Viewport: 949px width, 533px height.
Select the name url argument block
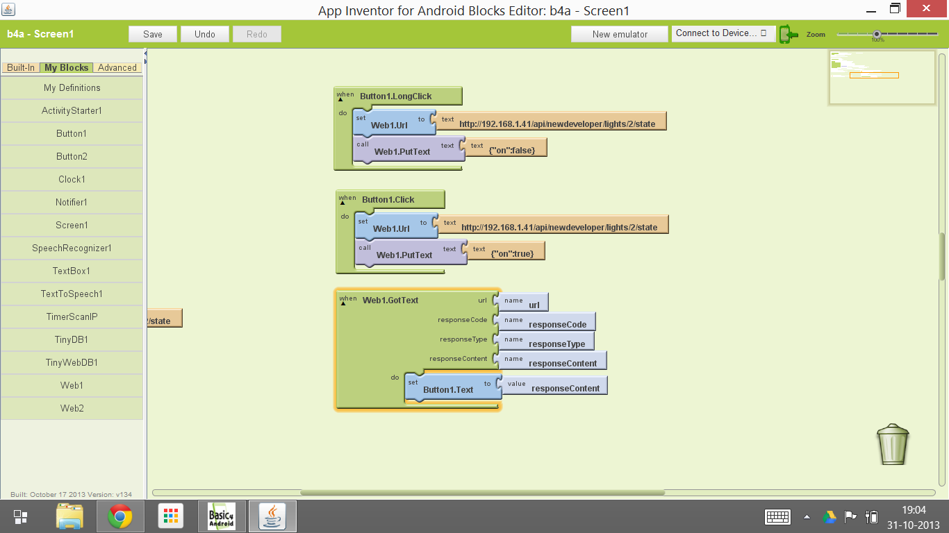click(524, 303)
